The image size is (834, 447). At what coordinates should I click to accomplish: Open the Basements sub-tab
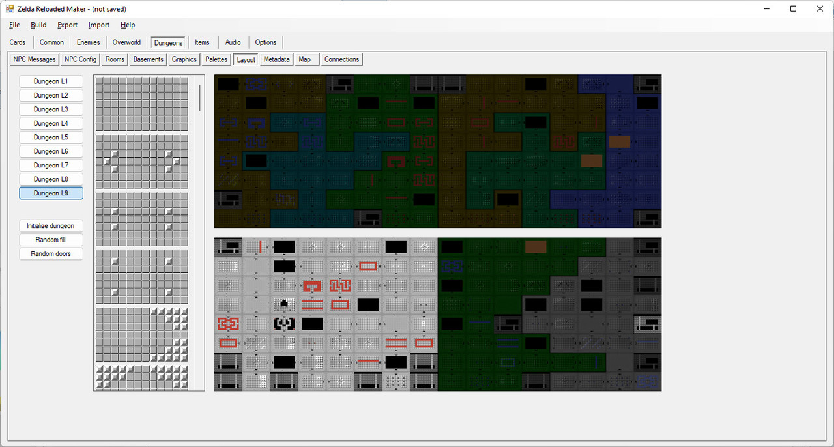pyautogui.click(x=149, y=59)
